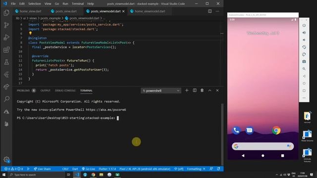Open the View menu
This screenshot has width=317, height=178.
(x=48, y=3)
